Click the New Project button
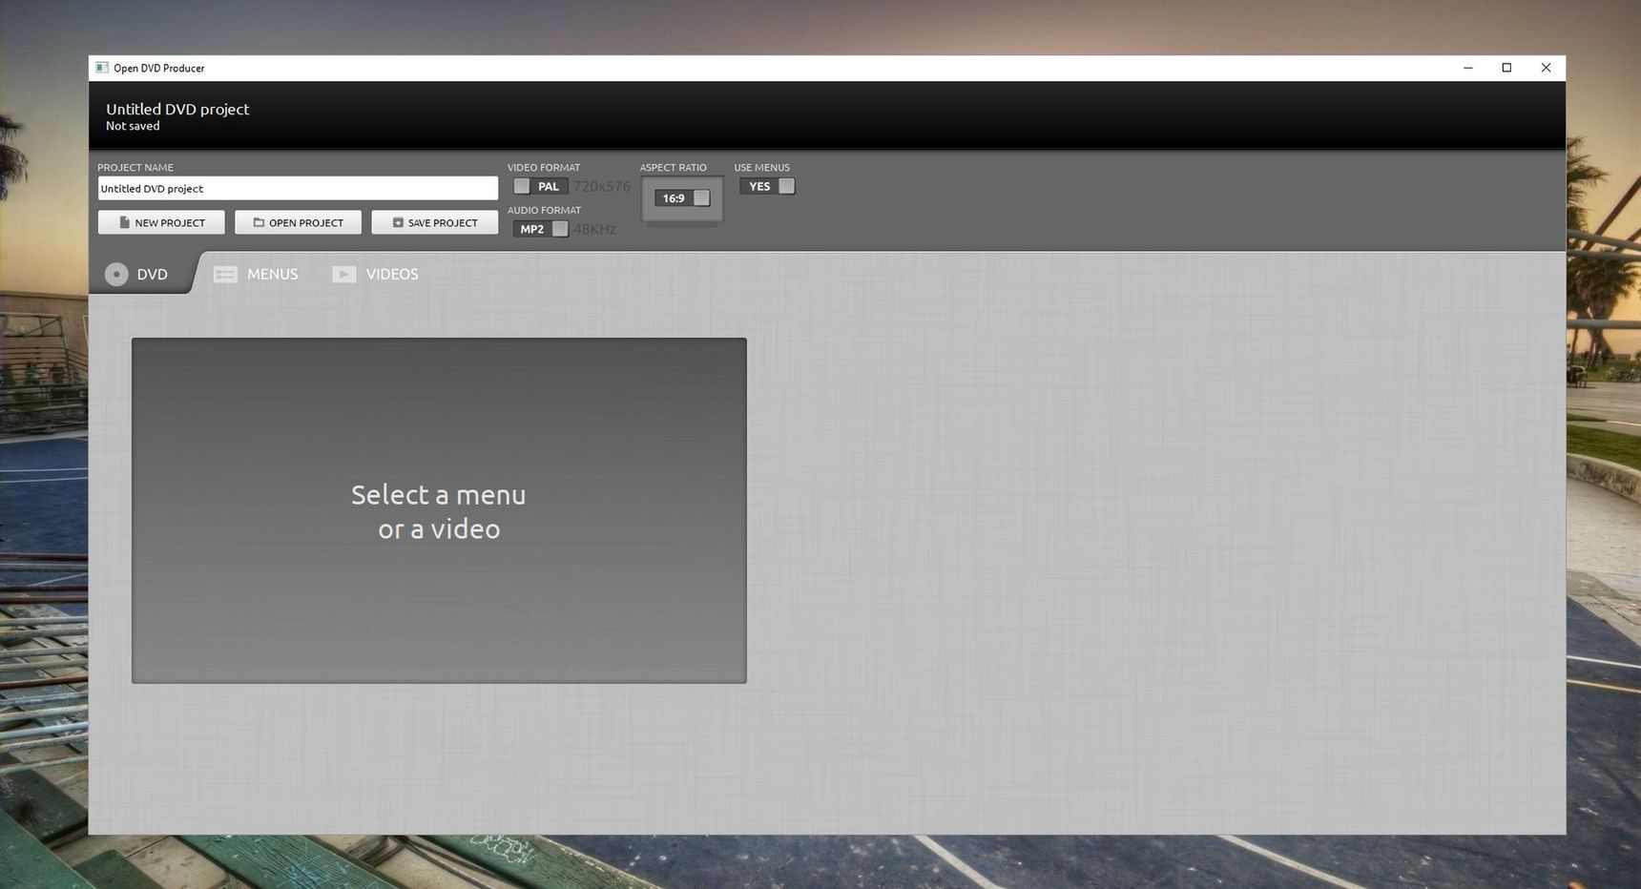 pyautogui.click(x=161, y=222)
